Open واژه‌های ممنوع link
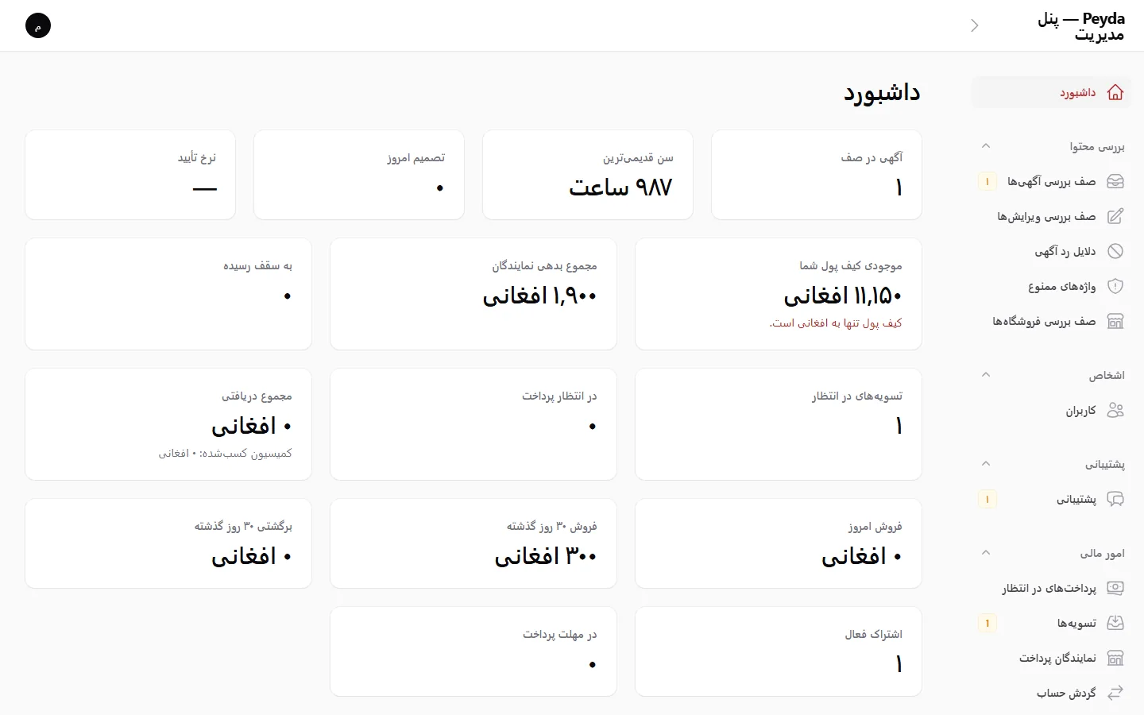This screenshot has height=715, width=1144. pyautogui.click(x=1051, y=287)
